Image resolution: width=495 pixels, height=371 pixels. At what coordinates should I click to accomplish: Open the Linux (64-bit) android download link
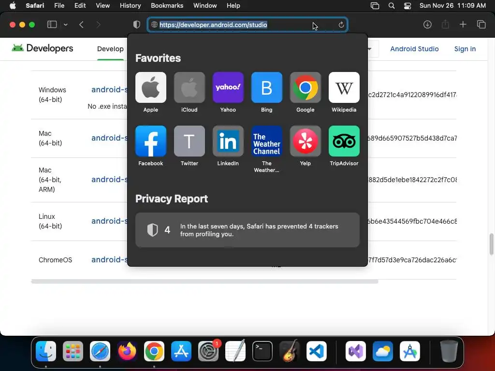coord(109,221)
